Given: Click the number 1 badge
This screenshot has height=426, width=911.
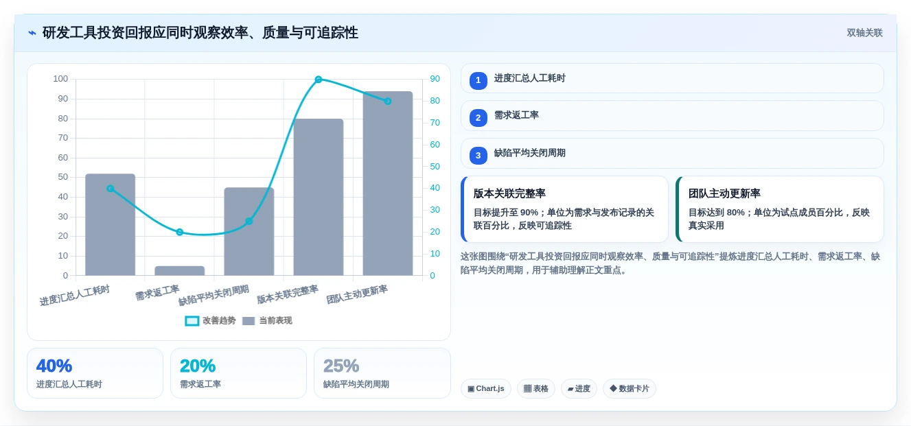Looking at the screenshot, I should tap(478, 80).
